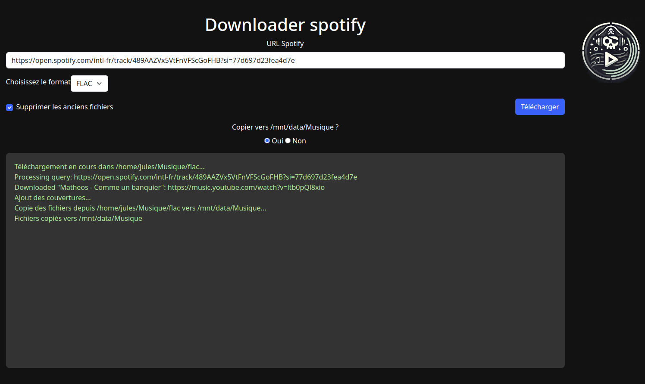Select the 'Non' radio button

click(288, 141)
